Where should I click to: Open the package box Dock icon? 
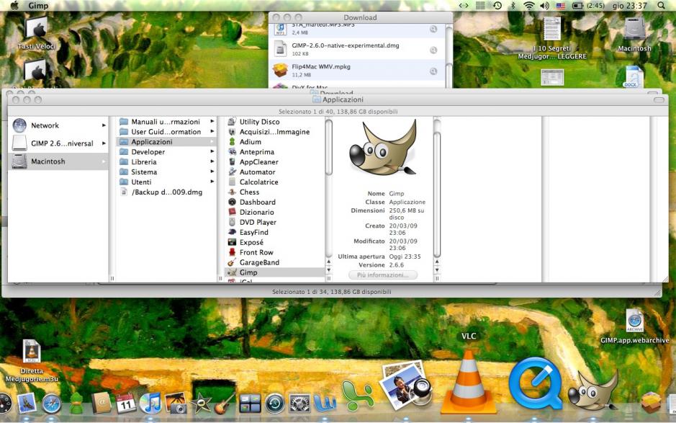[651, 401]
